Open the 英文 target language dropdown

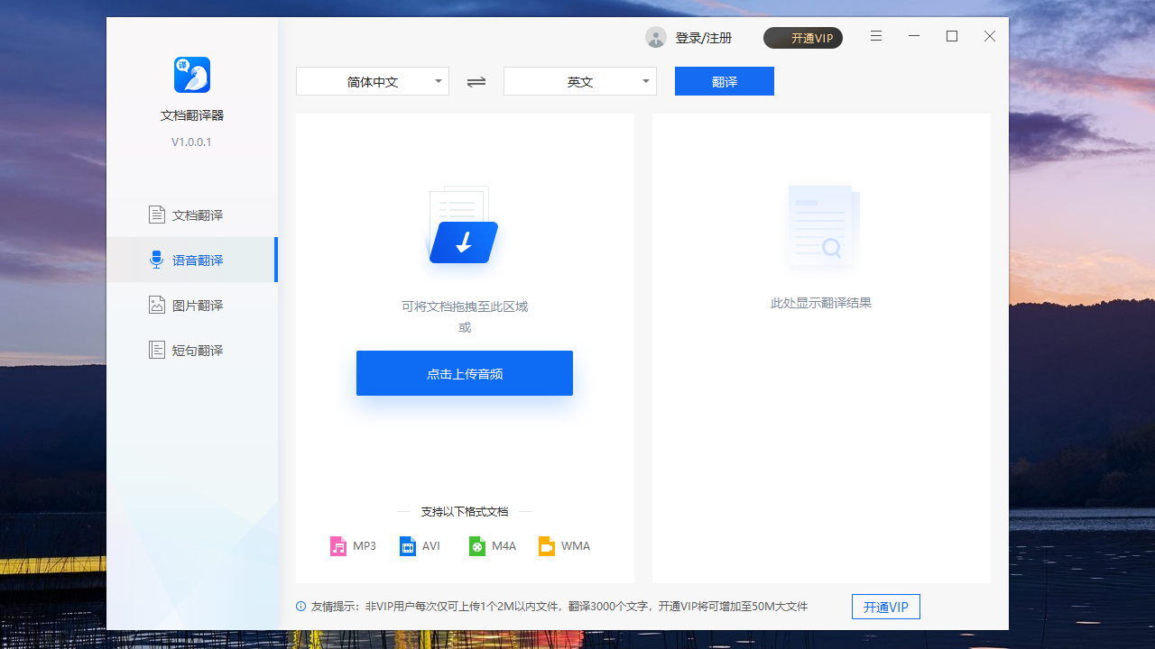pos(579,81)
